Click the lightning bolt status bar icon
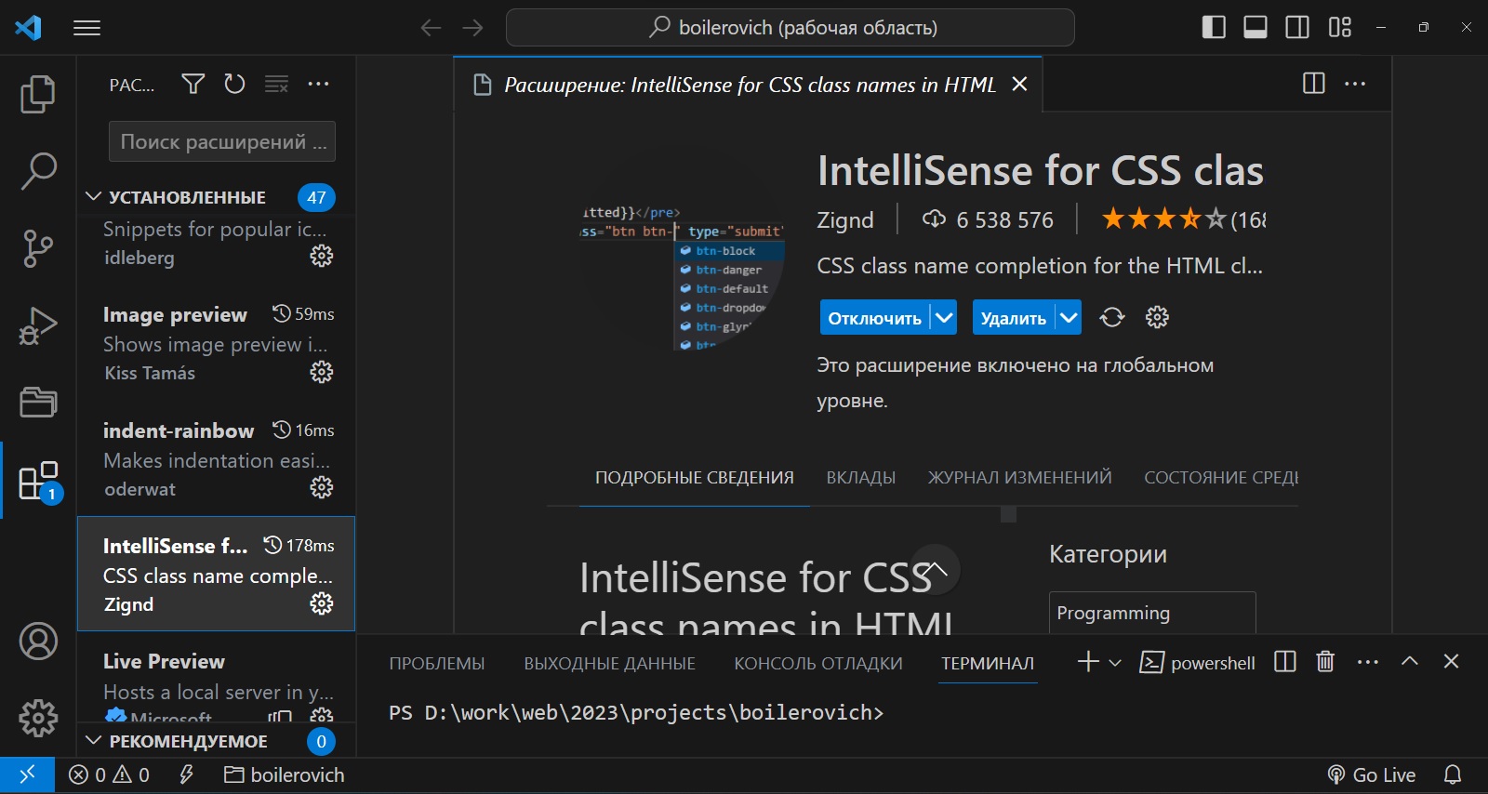Image resolution: width=1488 pixels, height=794 pixels. 186,774
